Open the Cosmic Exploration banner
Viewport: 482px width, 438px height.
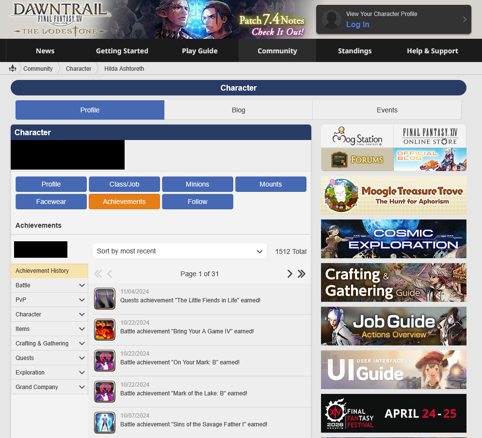[393, 239]
